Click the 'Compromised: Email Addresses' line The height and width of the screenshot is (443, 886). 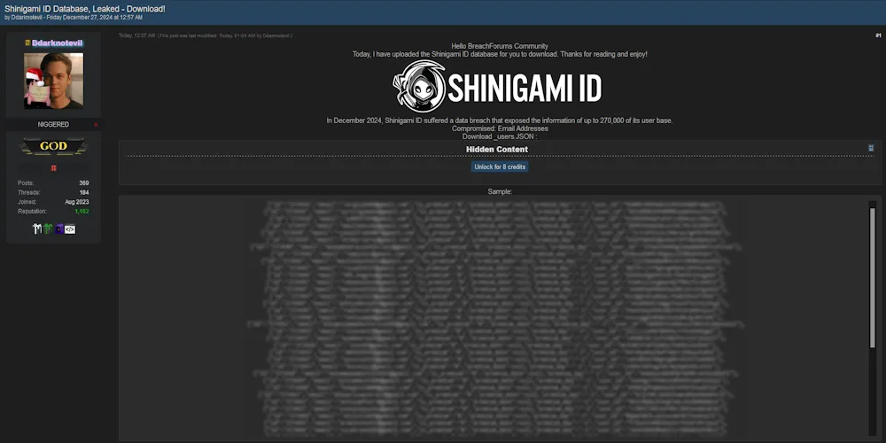tap(500, 128)
